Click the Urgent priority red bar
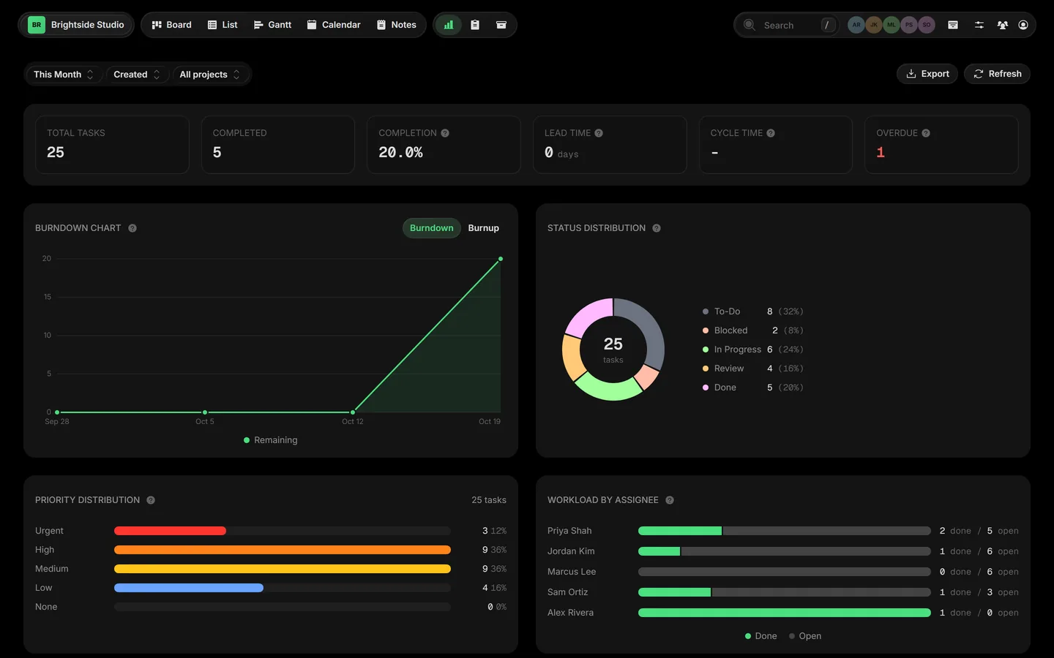The width and height of the screenshot is (1054, 658). [x=170, y=531]
